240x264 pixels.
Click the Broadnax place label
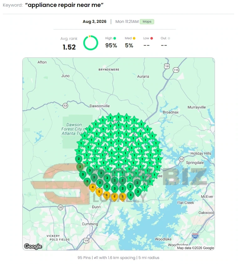(170, 112)
